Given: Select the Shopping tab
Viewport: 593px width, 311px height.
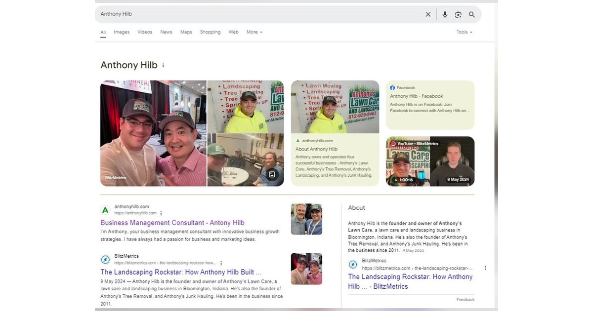Looking at the screenshot, I should pyautogui.click(x=211, y=32).
